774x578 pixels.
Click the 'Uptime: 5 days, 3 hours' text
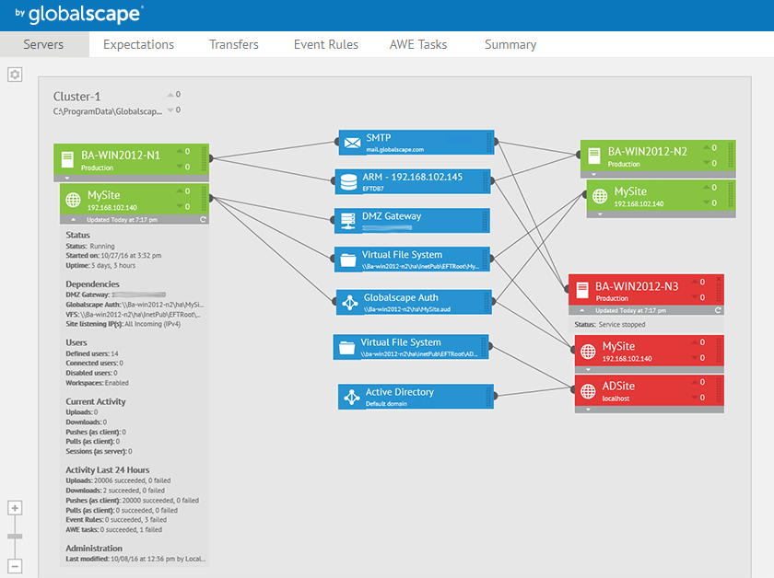(x=100, y=265)
